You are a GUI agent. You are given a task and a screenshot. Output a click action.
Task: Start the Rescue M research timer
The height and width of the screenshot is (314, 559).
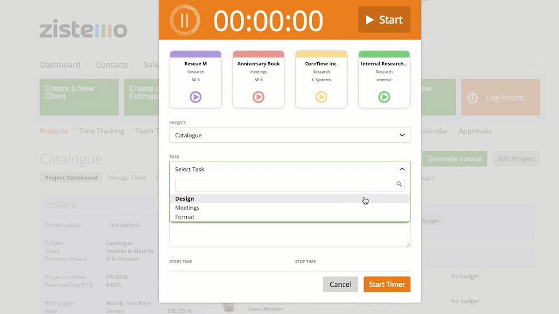click(195, 97)
